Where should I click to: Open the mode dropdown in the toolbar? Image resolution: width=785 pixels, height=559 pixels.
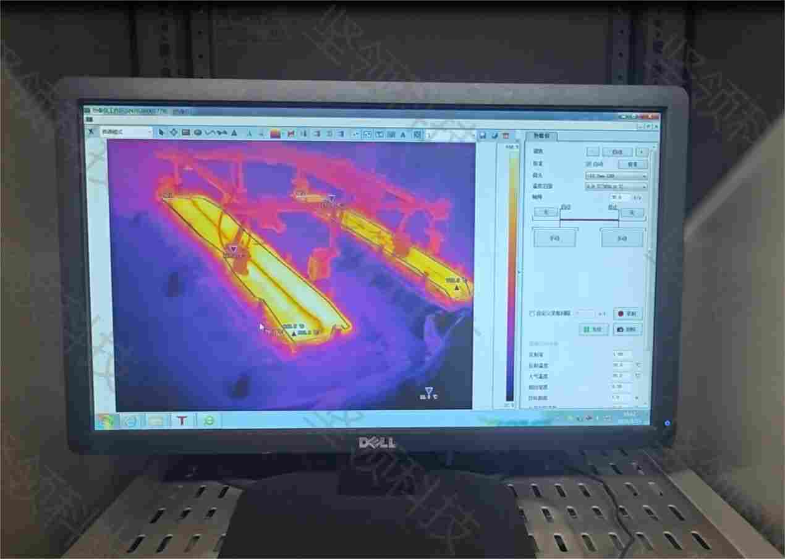pyautogui.click(x=126, y=132)
